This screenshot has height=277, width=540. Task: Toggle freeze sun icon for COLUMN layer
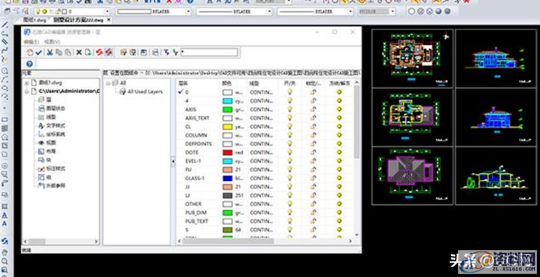pos(338,135)
